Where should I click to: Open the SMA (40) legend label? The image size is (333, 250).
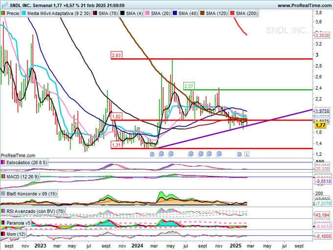click(188, 13)
